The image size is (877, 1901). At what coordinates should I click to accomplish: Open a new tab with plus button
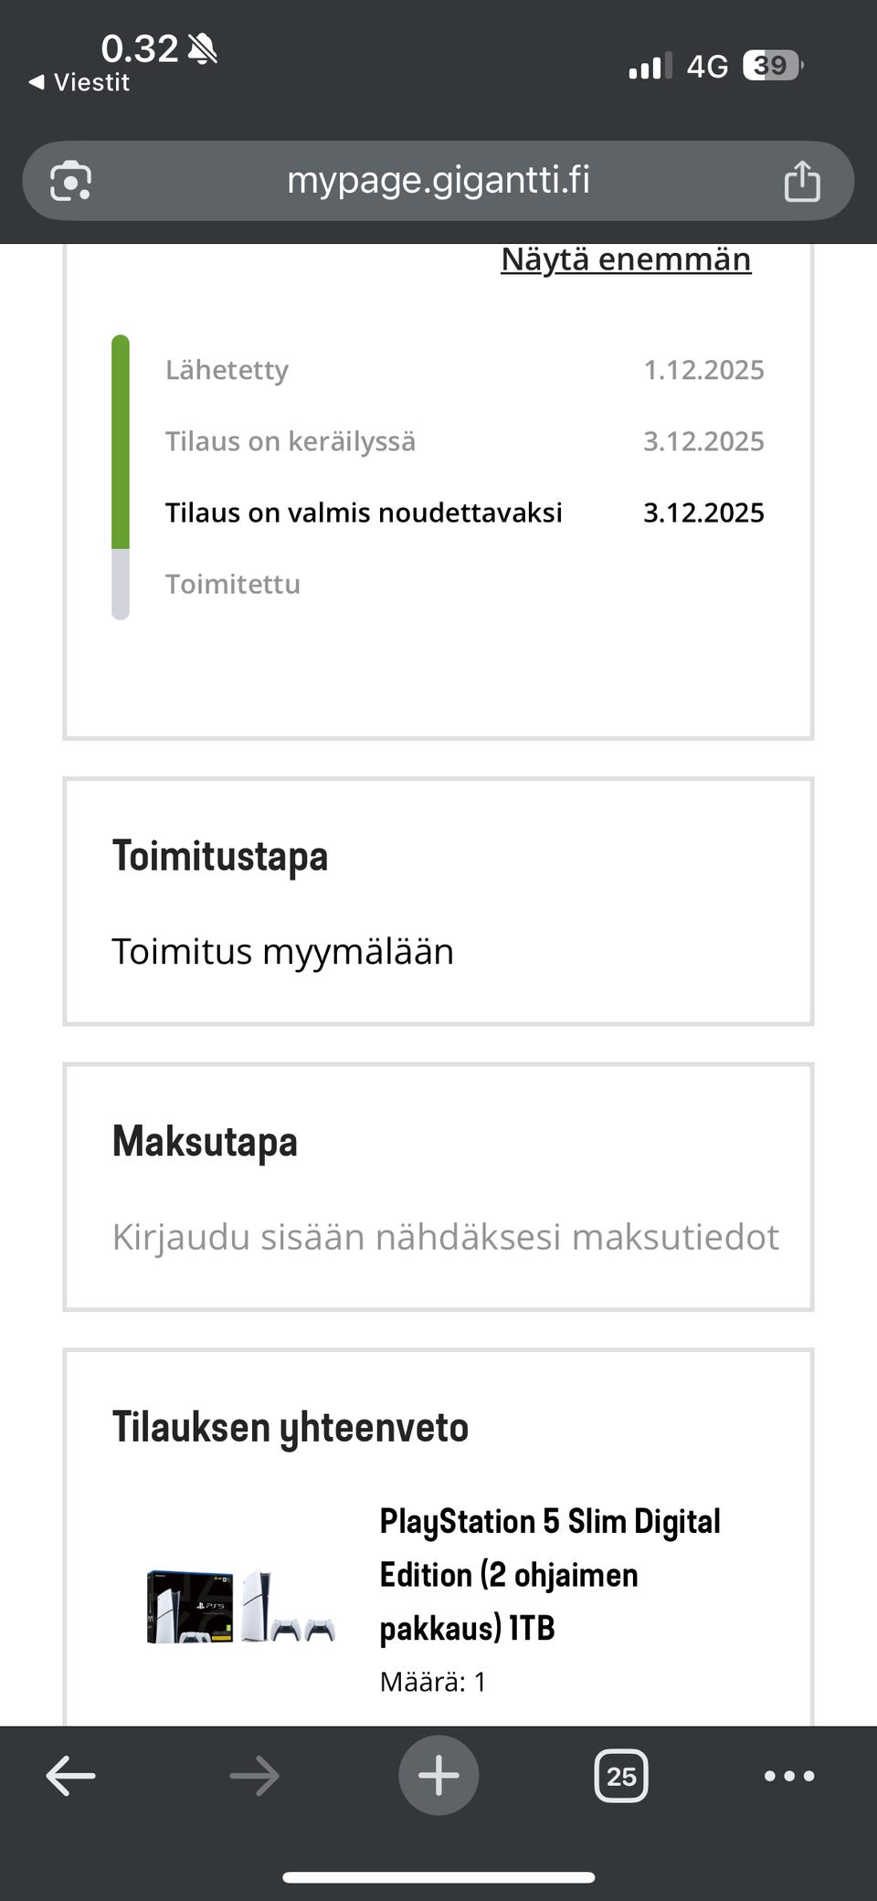[438, 1776]
